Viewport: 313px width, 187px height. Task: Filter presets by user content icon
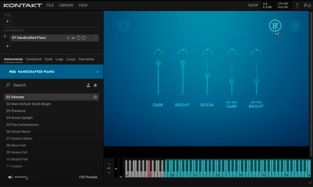point(88,85)
